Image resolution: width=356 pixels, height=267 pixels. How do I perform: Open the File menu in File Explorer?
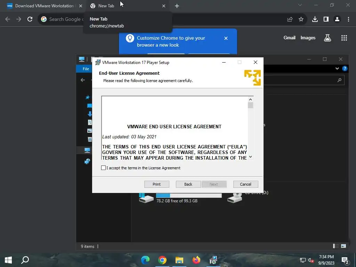click(86, 69)
